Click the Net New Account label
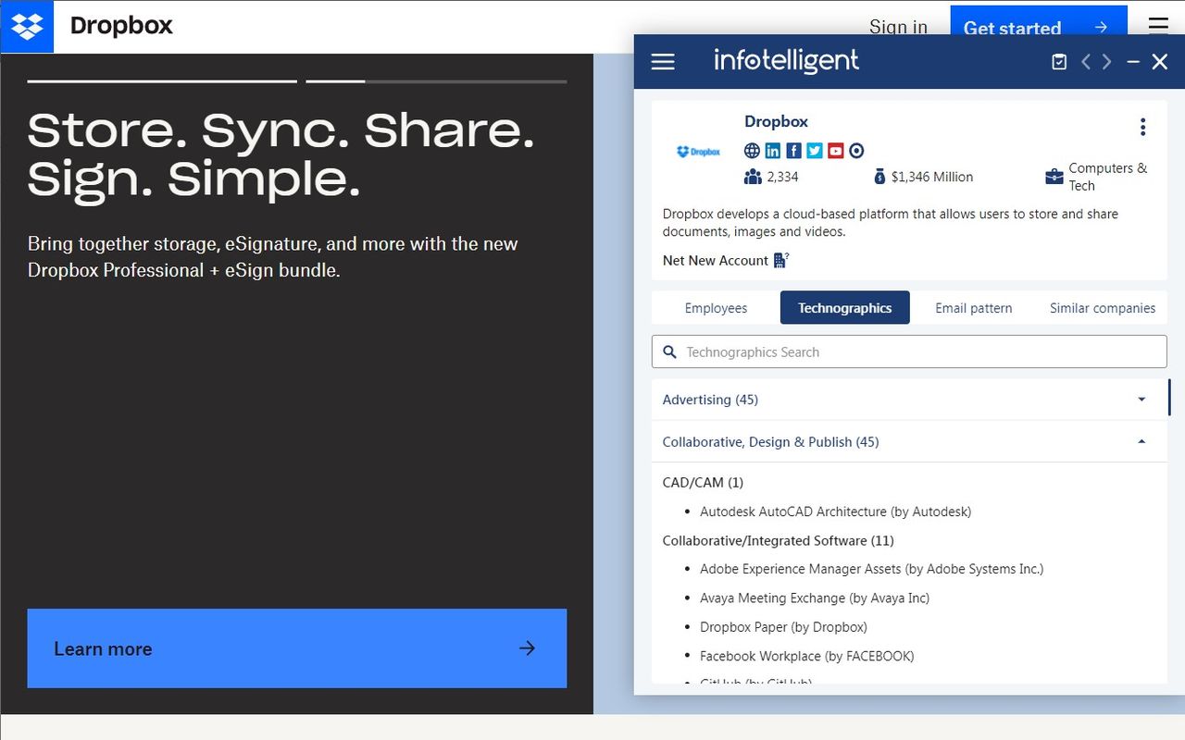Screen dimensions: 1185x740 coord(716,261)
